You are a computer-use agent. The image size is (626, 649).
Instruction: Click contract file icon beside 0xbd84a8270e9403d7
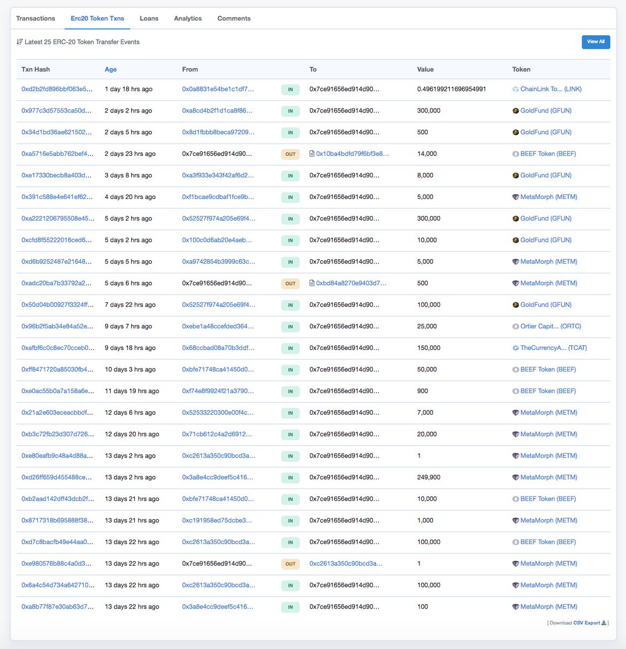pos(312,283)
